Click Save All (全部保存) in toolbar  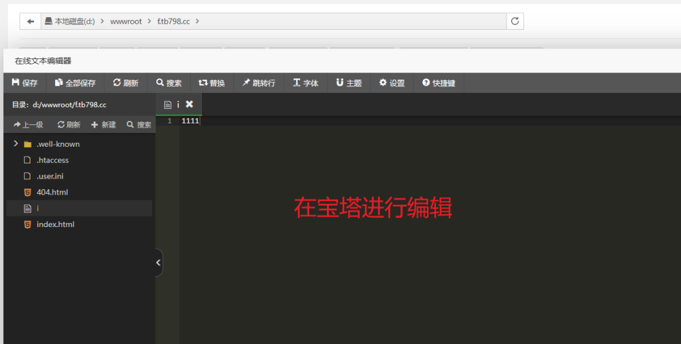point(75,83)
